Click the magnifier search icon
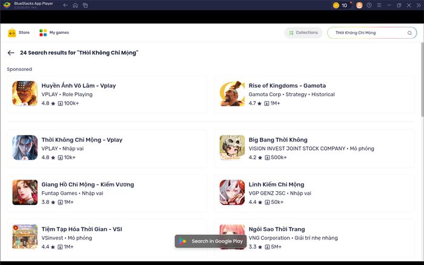 point(409,33)
